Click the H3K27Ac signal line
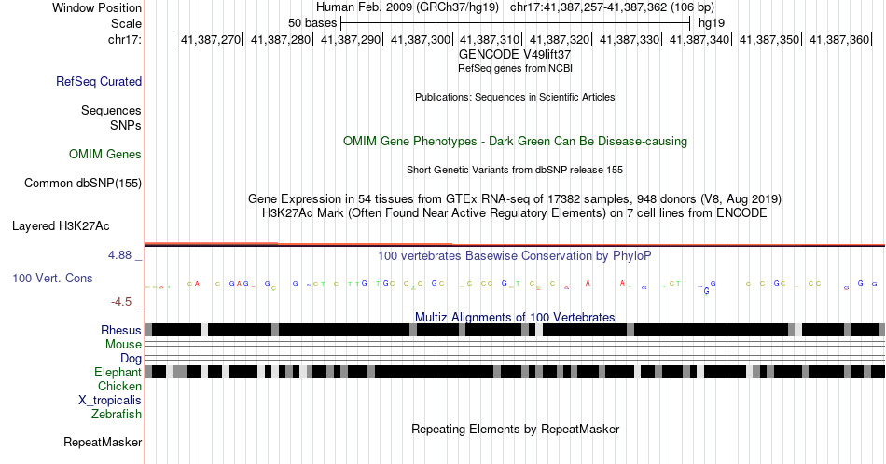Screen dimensions: 886x464 click(515, 245)
